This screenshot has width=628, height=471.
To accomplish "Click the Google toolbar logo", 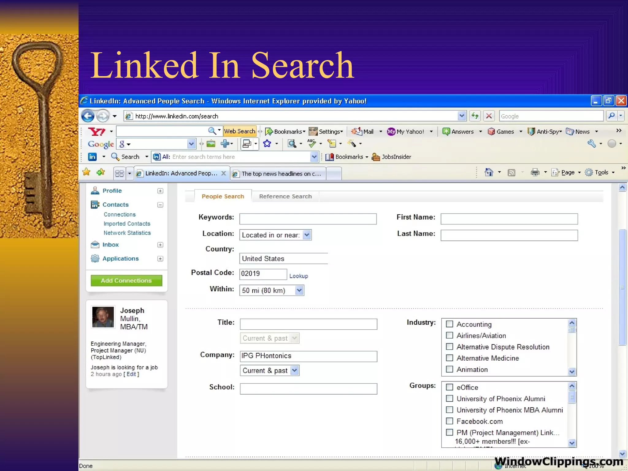I will 101,144.
